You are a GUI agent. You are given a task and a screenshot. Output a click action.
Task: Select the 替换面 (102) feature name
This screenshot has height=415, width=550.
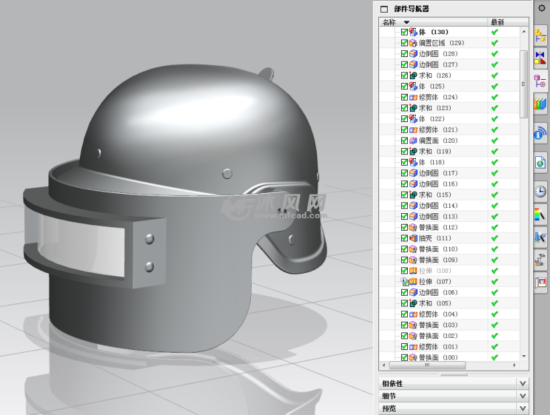click(x=439, y=336)
